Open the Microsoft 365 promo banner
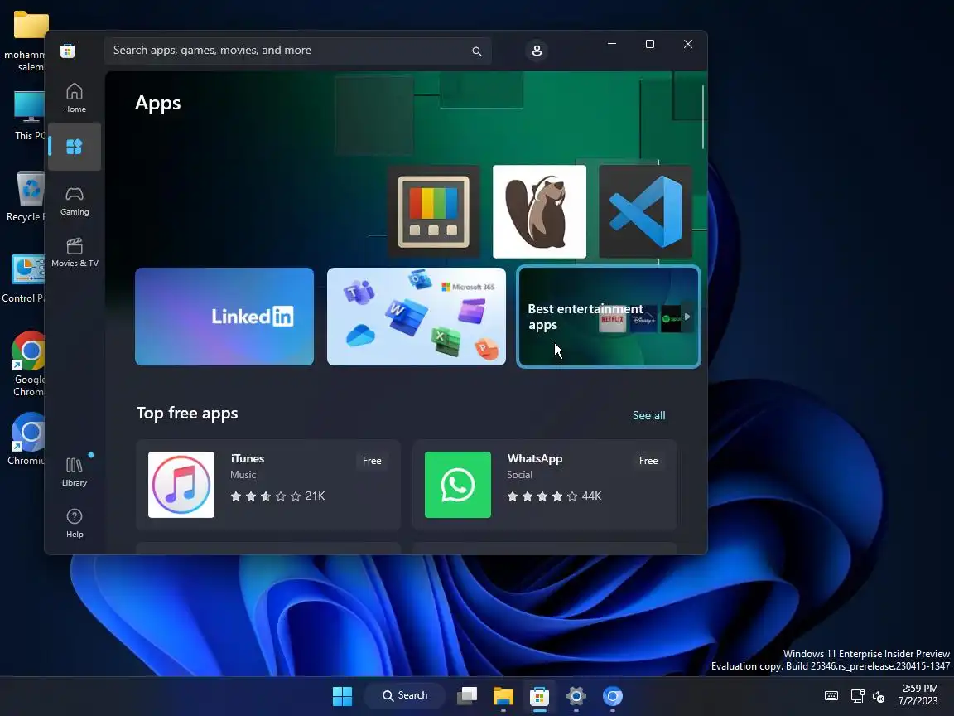 tap(417, 317)
